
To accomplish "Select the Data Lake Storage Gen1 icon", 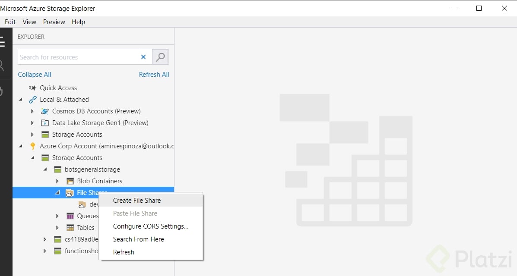I will [x=45, y=123].
